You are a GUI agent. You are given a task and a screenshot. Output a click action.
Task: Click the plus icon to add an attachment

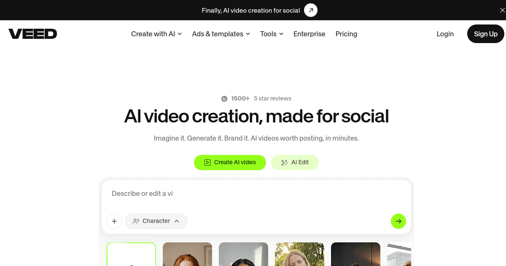pyautogui.click(x=114, y=221)
